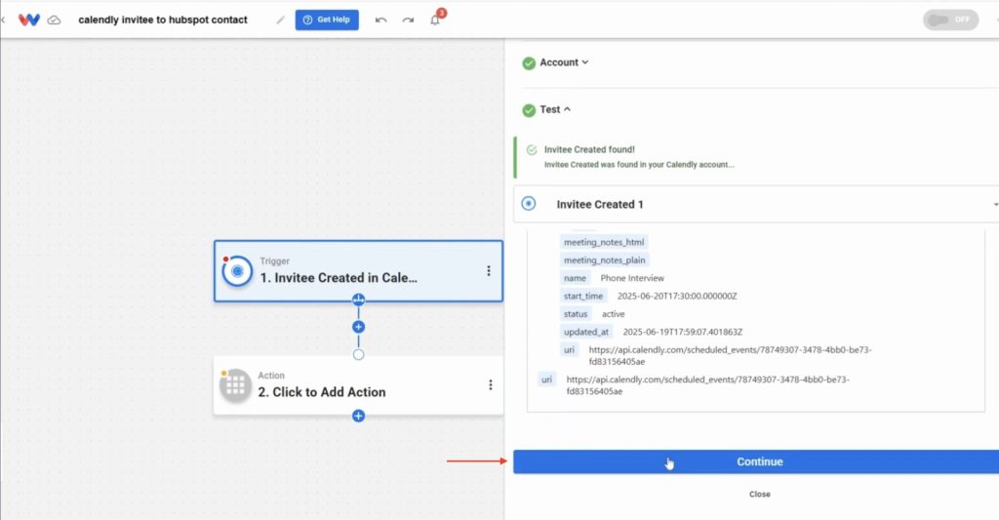This screenshot has height=520, width=999.
Task: Click the redo arrow icon
Action: coord(408,20)
